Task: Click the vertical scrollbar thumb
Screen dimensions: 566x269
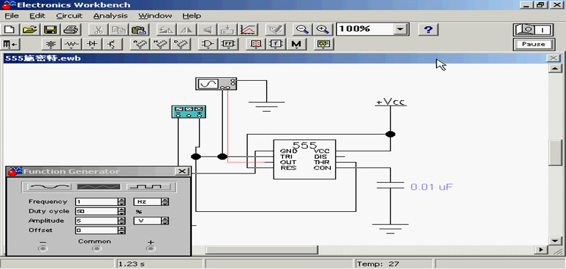Action: [555, 153]
